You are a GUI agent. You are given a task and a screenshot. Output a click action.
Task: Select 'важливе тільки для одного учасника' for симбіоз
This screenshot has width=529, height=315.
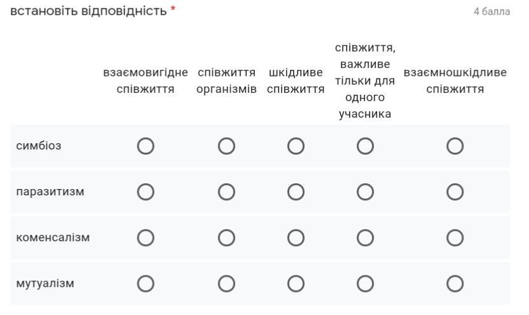(366, 146)
